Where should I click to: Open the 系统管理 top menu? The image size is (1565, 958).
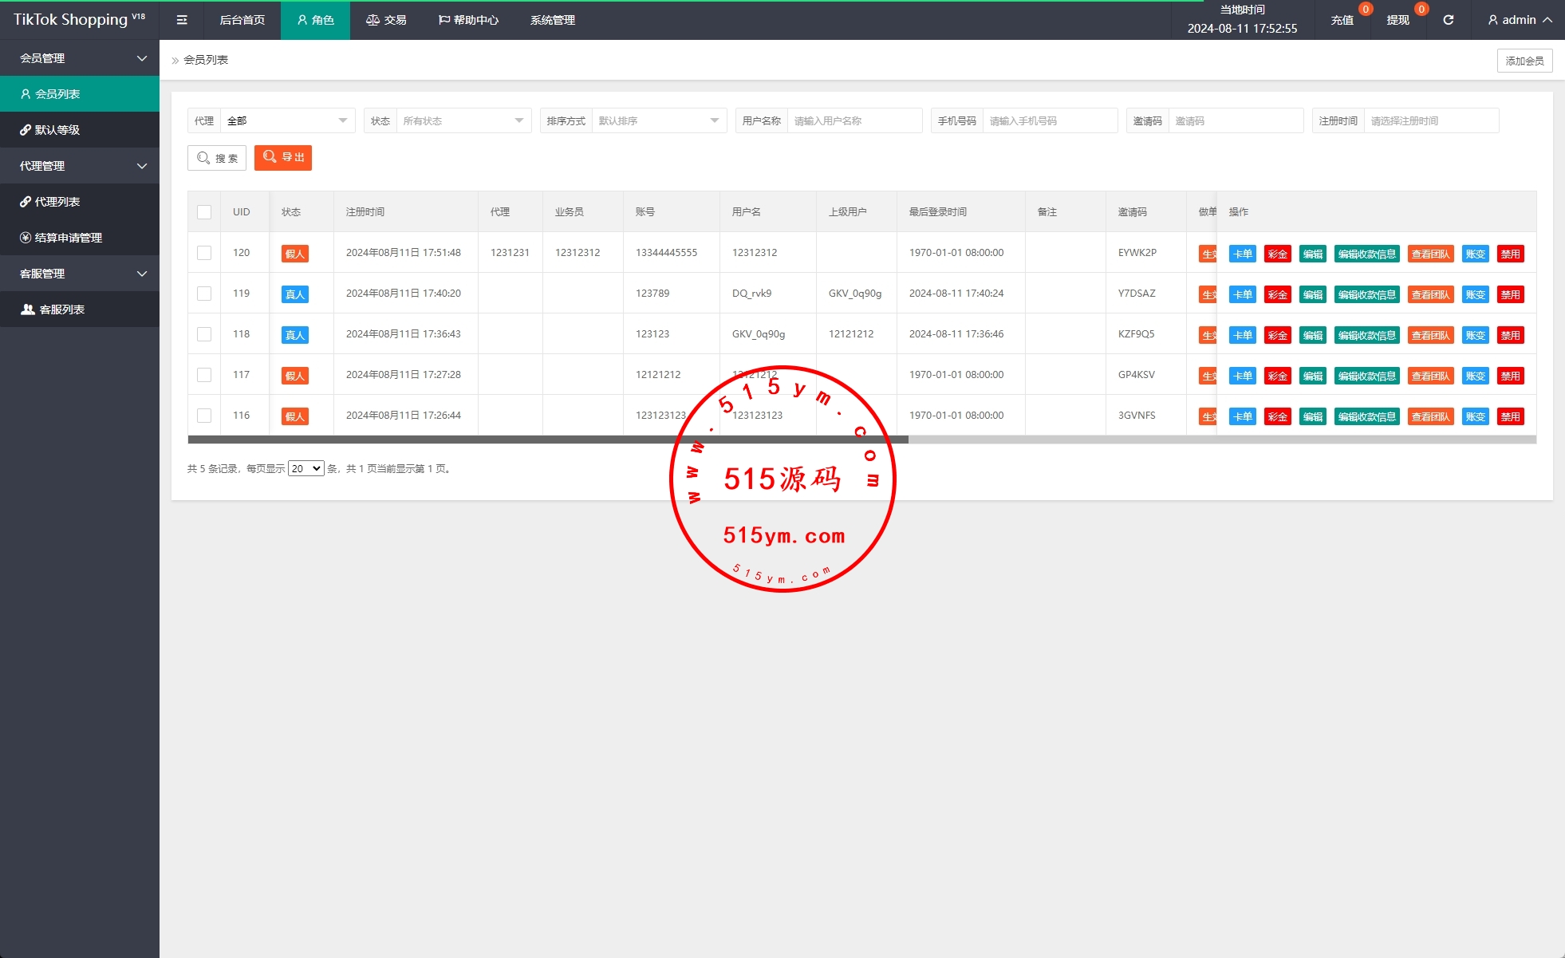tap(552, 20)
